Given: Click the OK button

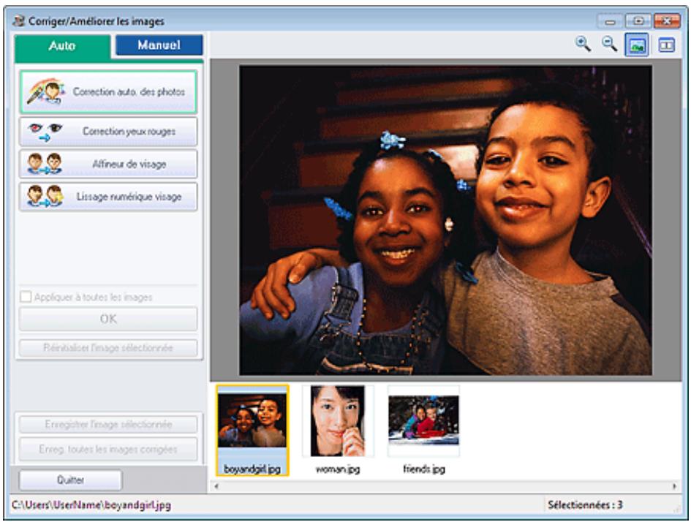Looking at the screenshot, I should click(x=108, y=319).
